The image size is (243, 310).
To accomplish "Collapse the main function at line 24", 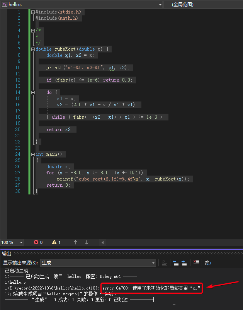I will pyautogui.click(x=33, y=154).
